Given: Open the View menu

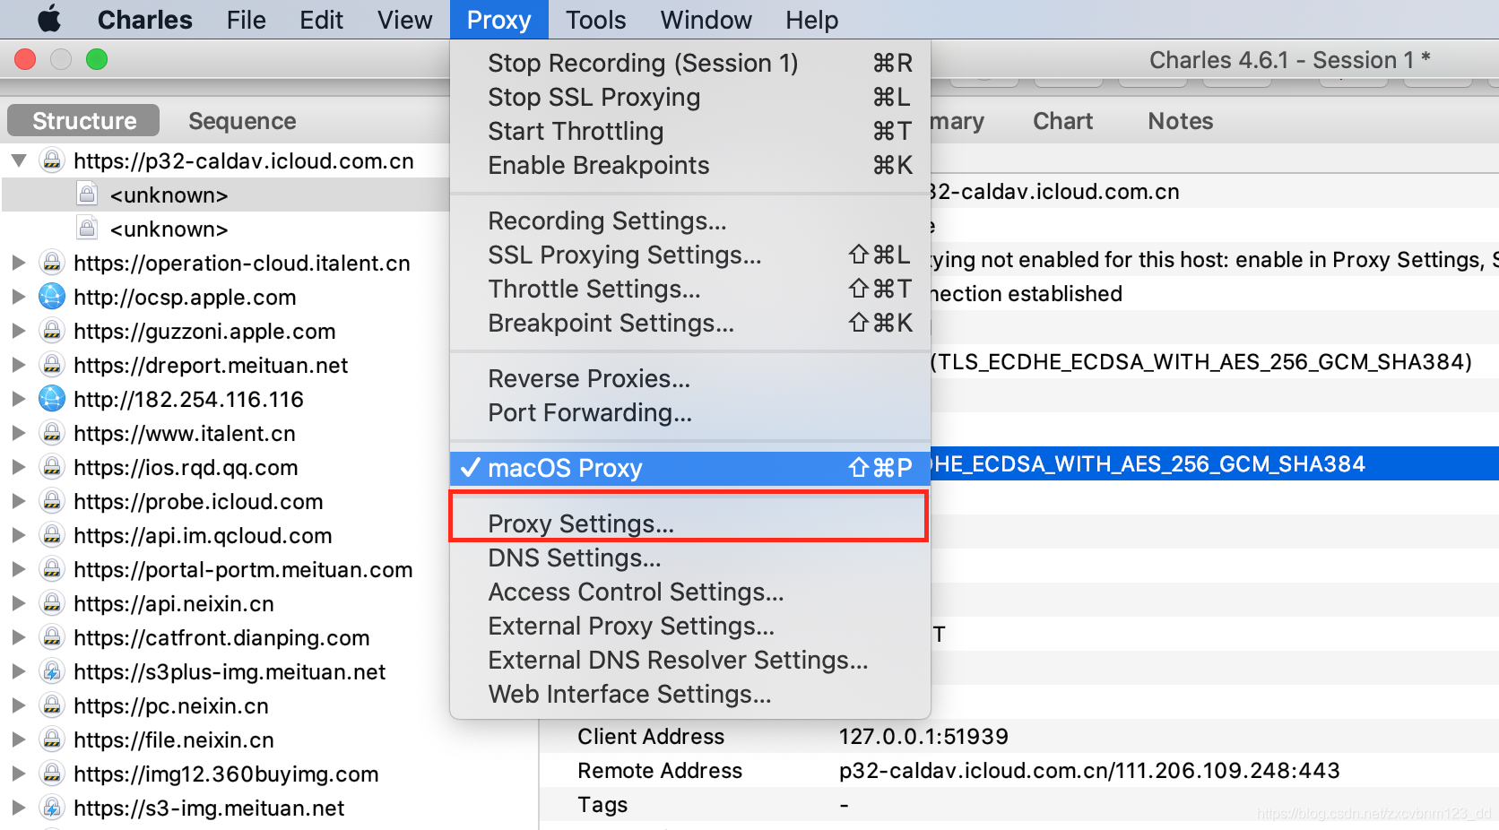Looking at the screenshot, I should [404, 20].
